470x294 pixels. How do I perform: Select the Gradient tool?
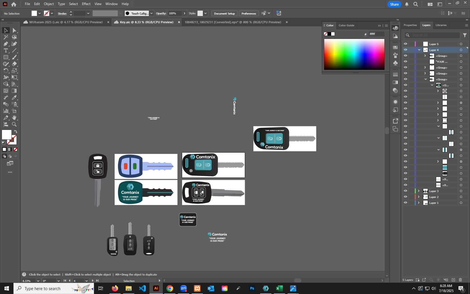coord(15,91)
